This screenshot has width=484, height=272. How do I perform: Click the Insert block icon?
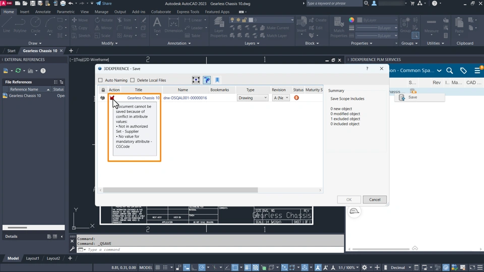coord(301,25)
